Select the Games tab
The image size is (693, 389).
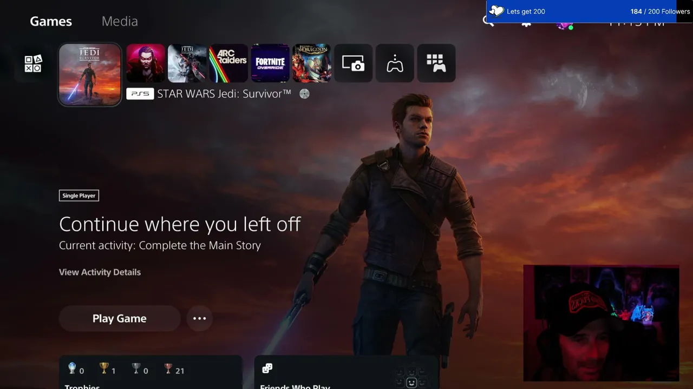tap(51, 21)
